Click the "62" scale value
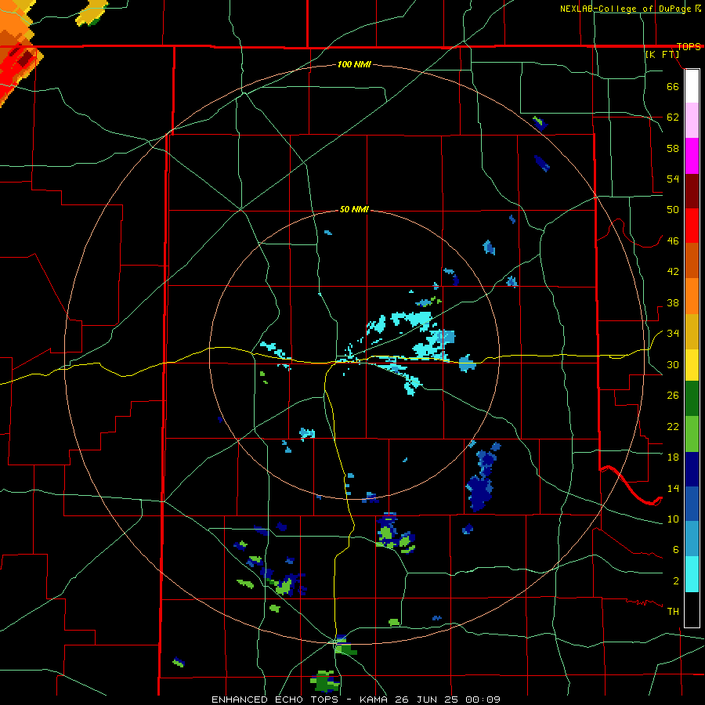The height and width of the screenshot is (705, 705). (x=673, y=117)
